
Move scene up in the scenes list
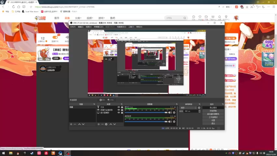(80, 124)
